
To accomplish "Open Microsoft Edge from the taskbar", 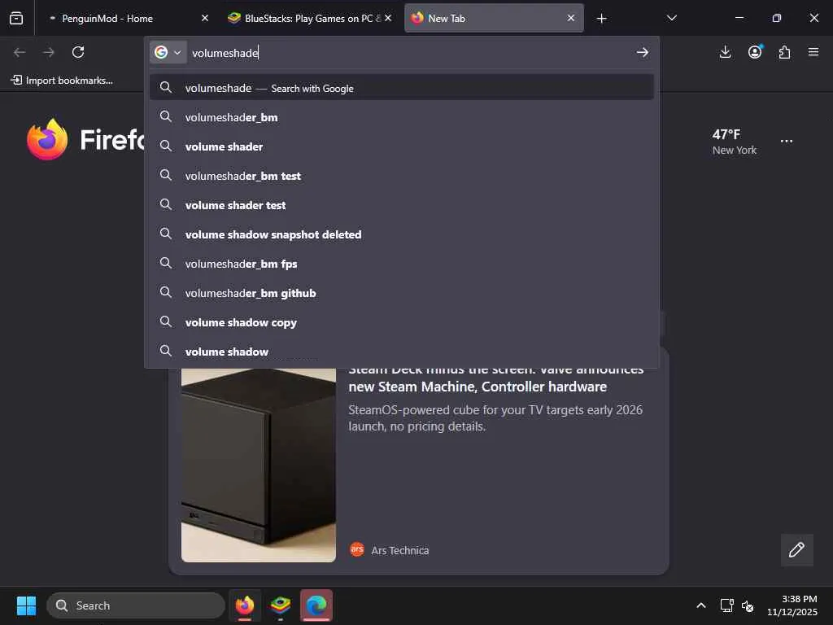I will pos(316,605).
